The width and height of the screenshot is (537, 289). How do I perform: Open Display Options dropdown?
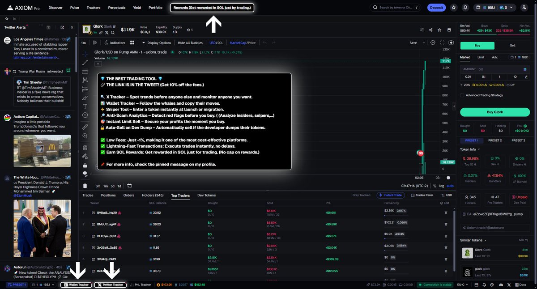(157, 43)
